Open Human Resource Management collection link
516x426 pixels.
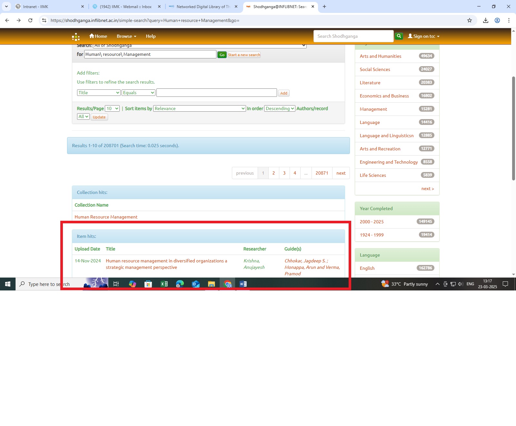(x=106, y=217)
